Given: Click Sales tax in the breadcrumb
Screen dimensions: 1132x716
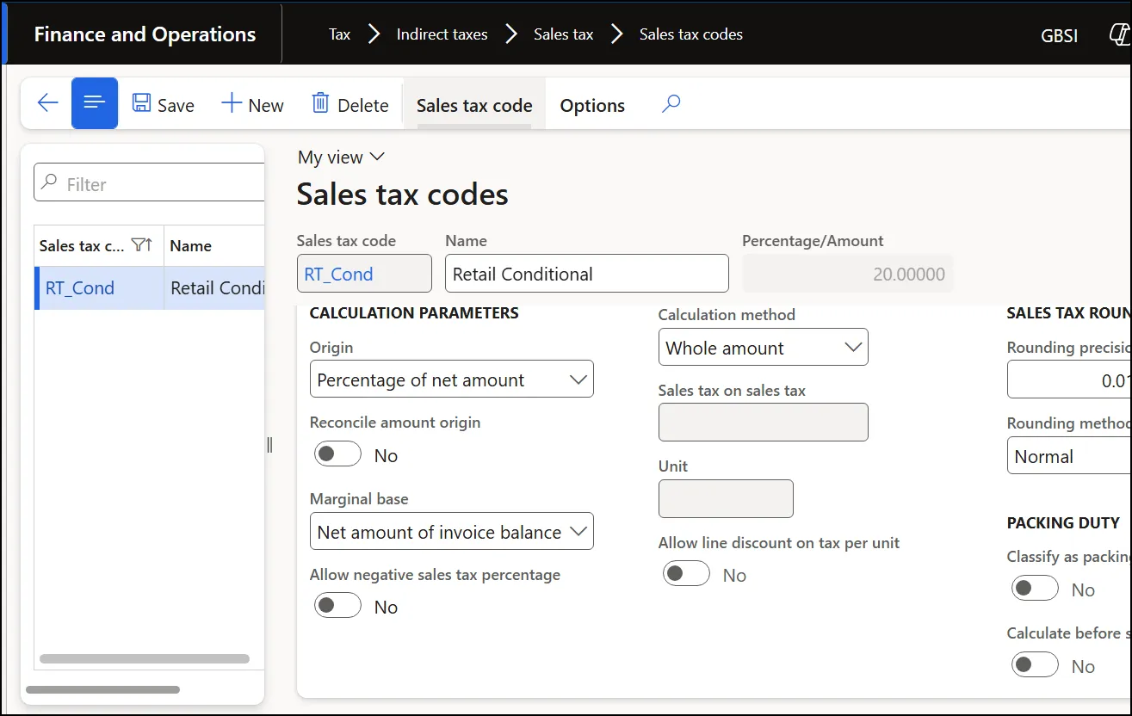Looking at the screenshot, I should coord(564,34).
